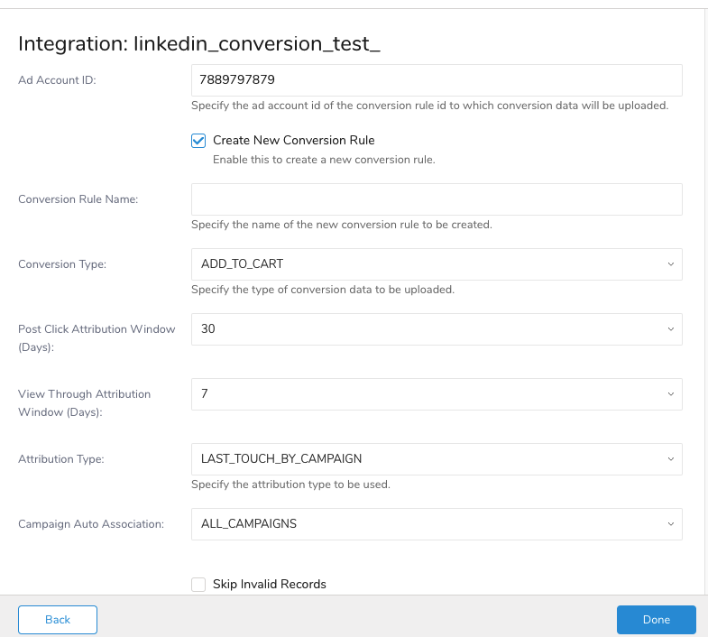
Task: Click the chevron icon beside the value 30
Action: 669,329
